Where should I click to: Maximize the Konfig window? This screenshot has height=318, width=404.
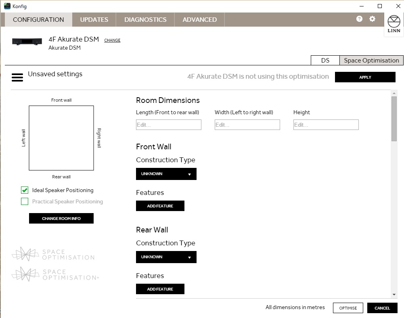(x=380, y=6)
